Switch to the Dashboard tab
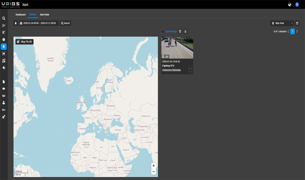305x180 pixels. pos(20,15)
